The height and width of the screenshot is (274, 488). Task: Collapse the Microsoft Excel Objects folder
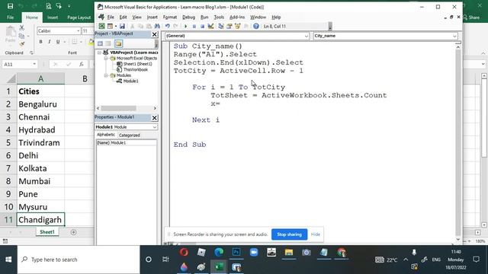pyautogui.click(x=106, y=58)
